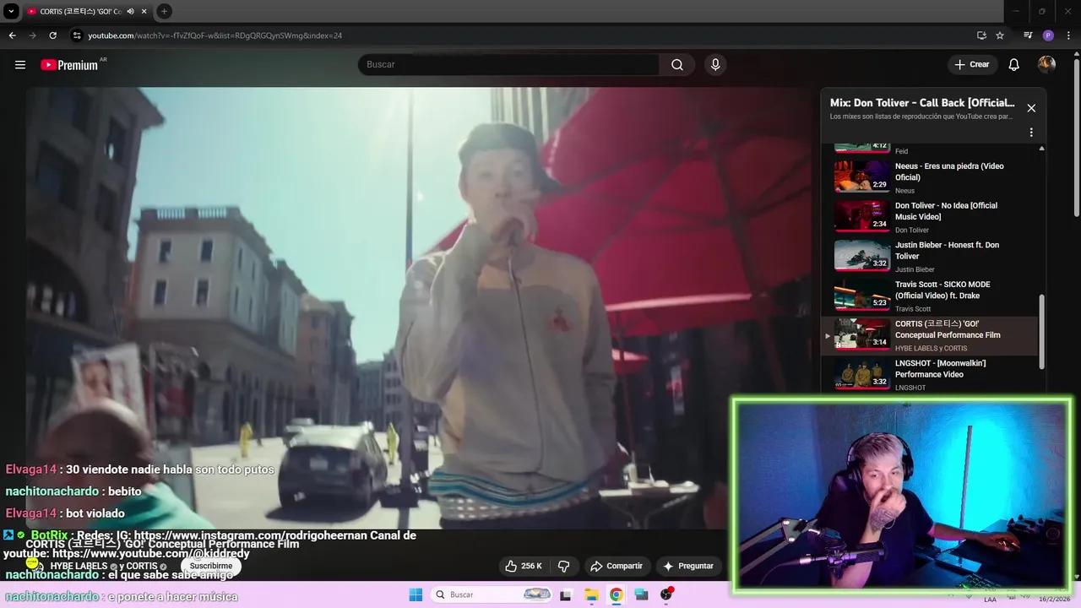Image resolution: width=1081 pixels, height=608 pixels.
Task: Open the YouTube guide hamburger menu
Action: [20, 65]
